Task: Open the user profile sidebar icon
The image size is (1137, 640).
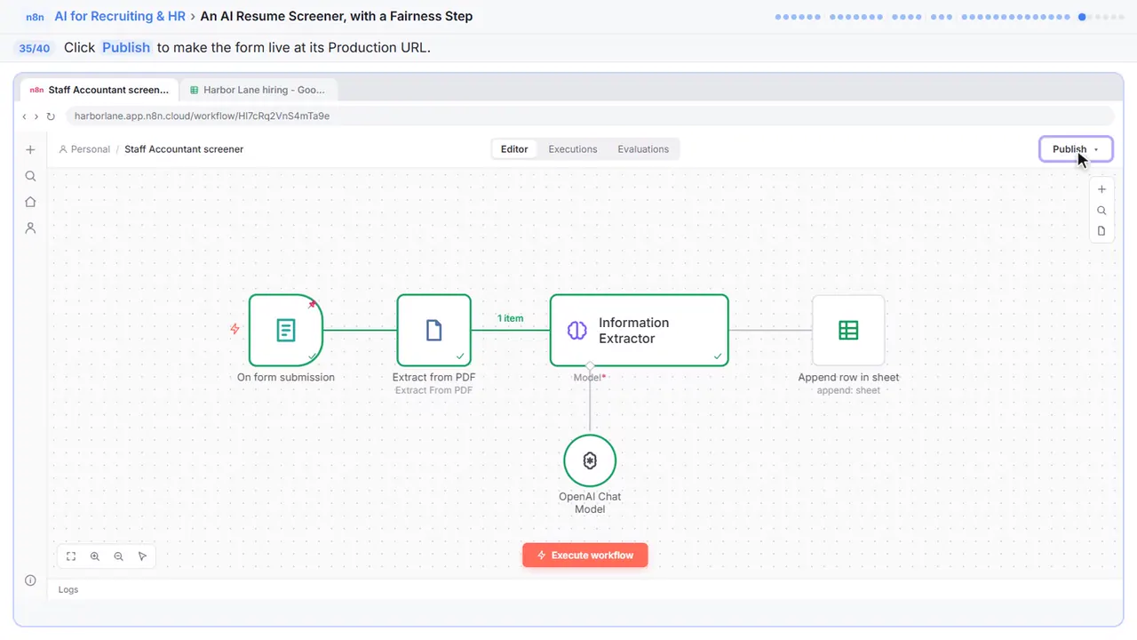Action: (30, 228)
